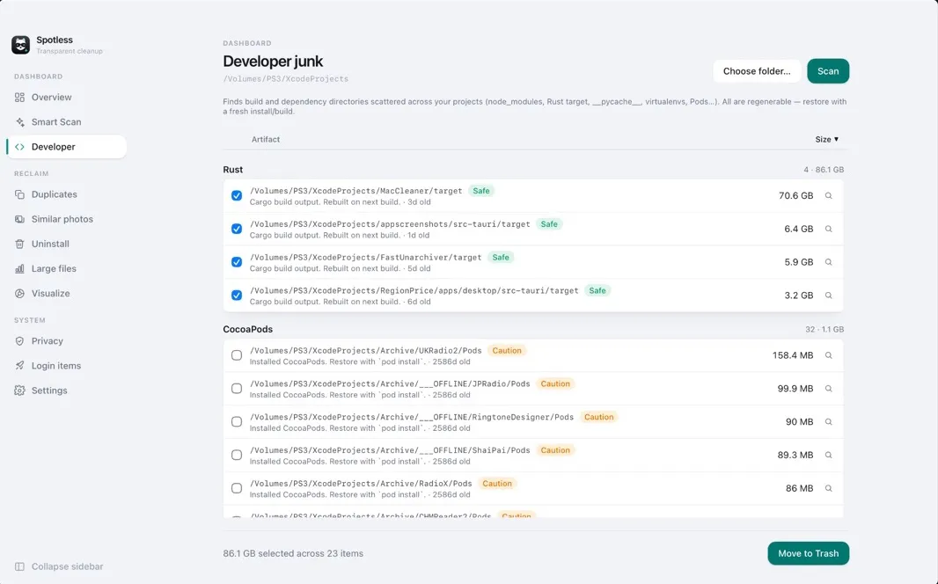Click the Move to Trash button
This screenshot has width=938, height=584.
[808, 553]
